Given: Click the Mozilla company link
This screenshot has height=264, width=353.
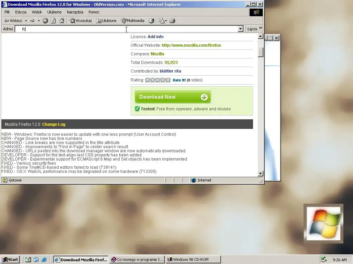Looking at the screenshot, I should [x=157, y=54].
